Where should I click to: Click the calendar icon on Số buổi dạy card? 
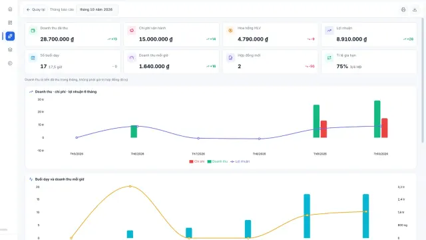pyautogui.click(x=33, y=58)
